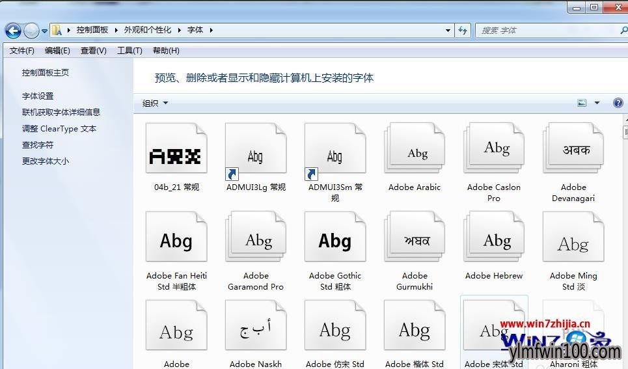Select Adobe Ming Std 淡 font
This screenshot has width=628, height=369.
pyautogui.click(x=573, y=237)
